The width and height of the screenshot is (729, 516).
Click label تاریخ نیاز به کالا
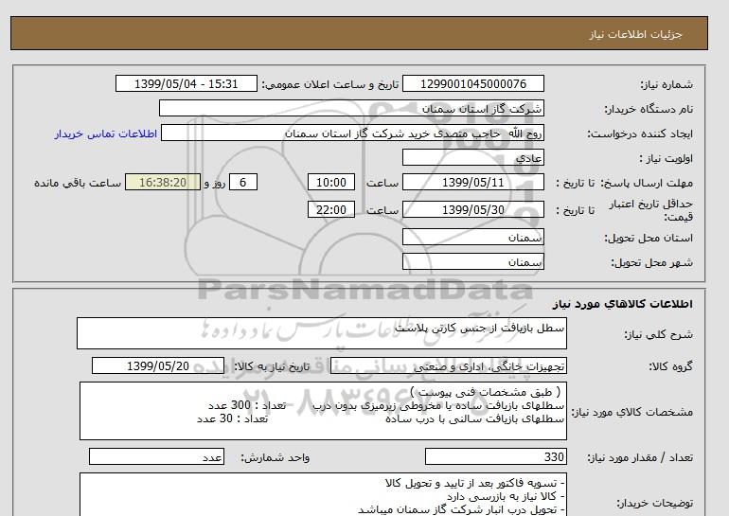coord(272,366)
